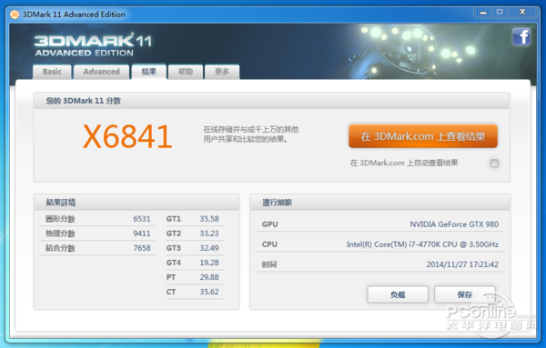This screenshot has height=348, width=546.
Task: Click the CT value 35.62
Action: tap(209, 292)
